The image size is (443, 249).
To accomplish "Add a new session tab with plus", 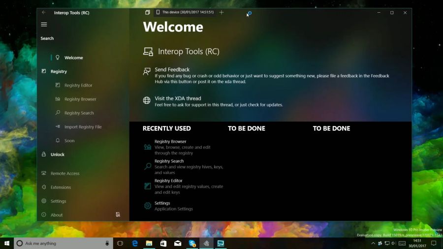I will 221,12.
